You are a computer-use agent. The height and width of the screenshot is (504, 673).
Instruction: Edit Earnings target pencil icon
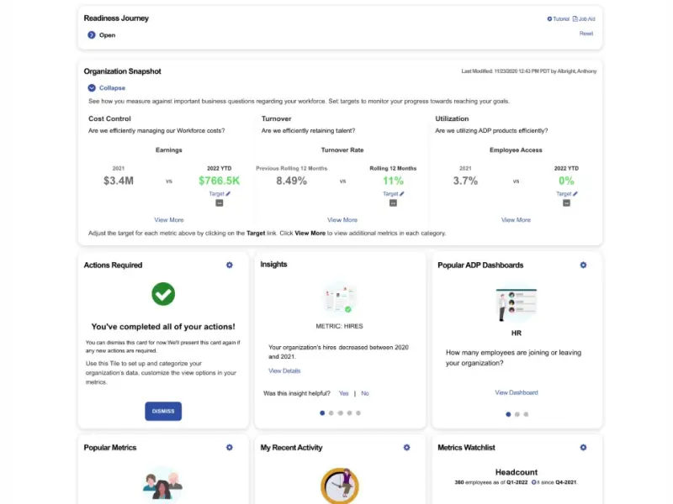(x=228, y=194)
